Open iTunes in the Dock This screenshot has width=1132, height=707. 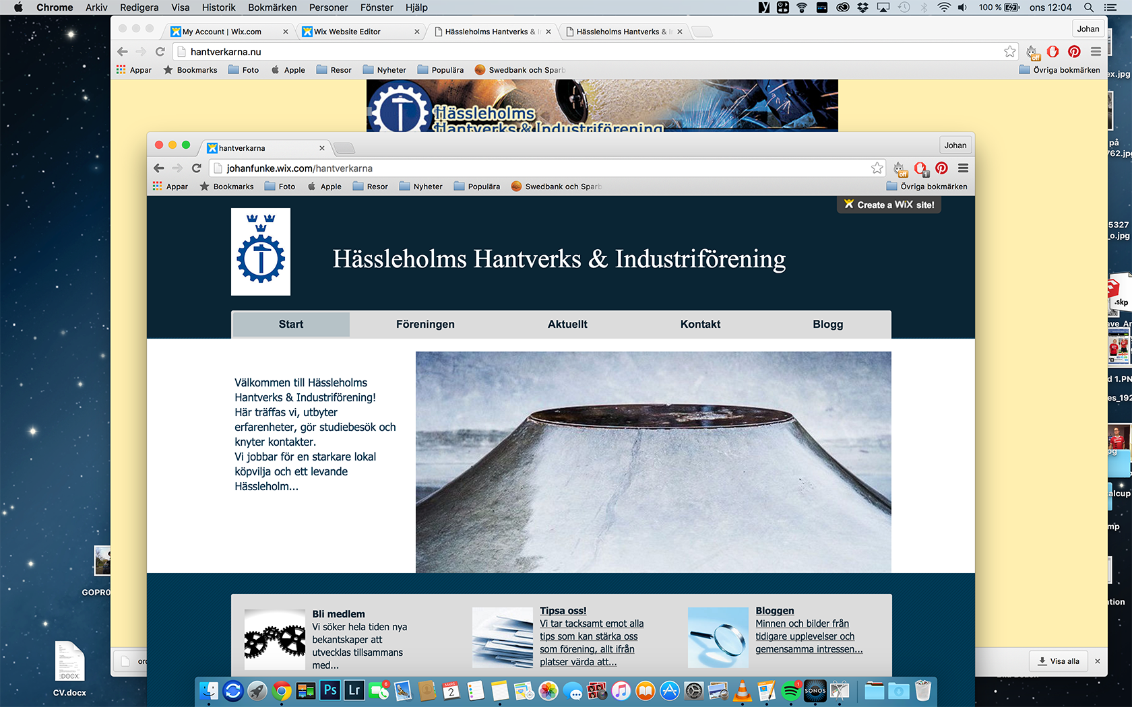pyautogui.click(x=621, y=690)
